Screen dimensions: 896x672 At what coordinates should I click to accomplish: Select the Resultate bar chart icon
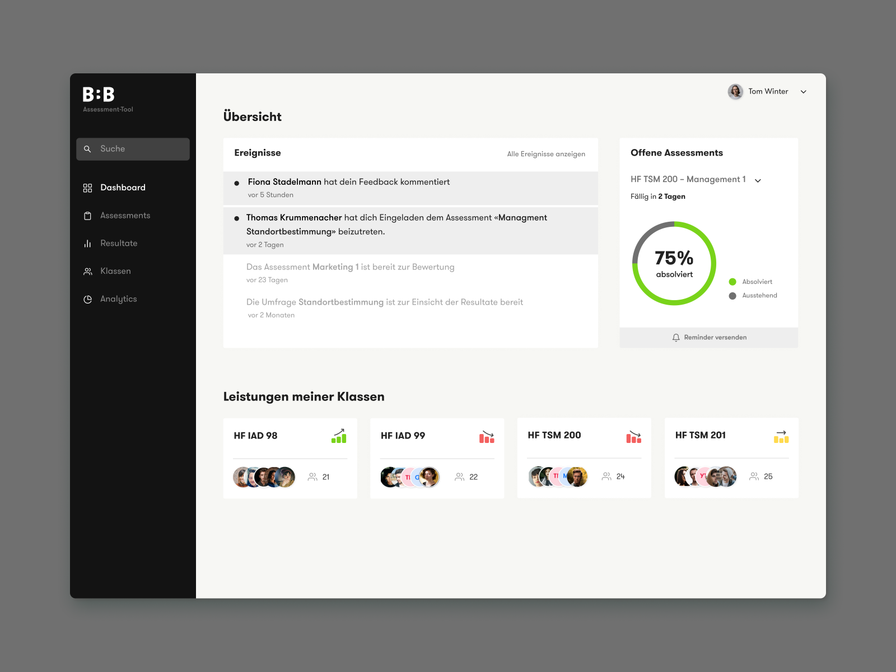tap(87, 243)
